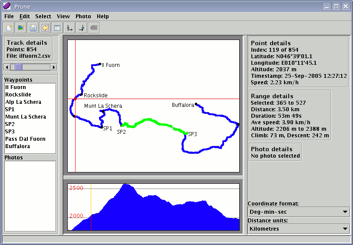Expand the Distance units dropdown
Image resolution: width=353 pixels, height=245 pixels.
(x=299, y=229)
